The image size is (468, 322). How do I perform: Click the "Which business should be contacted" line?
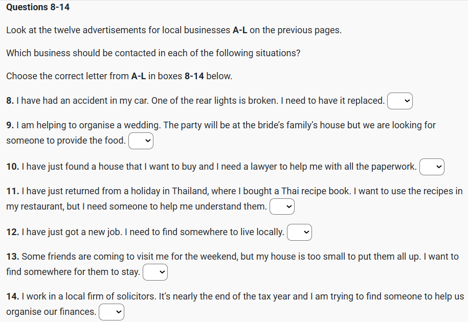pyautogui.click(x=153, y=53)
